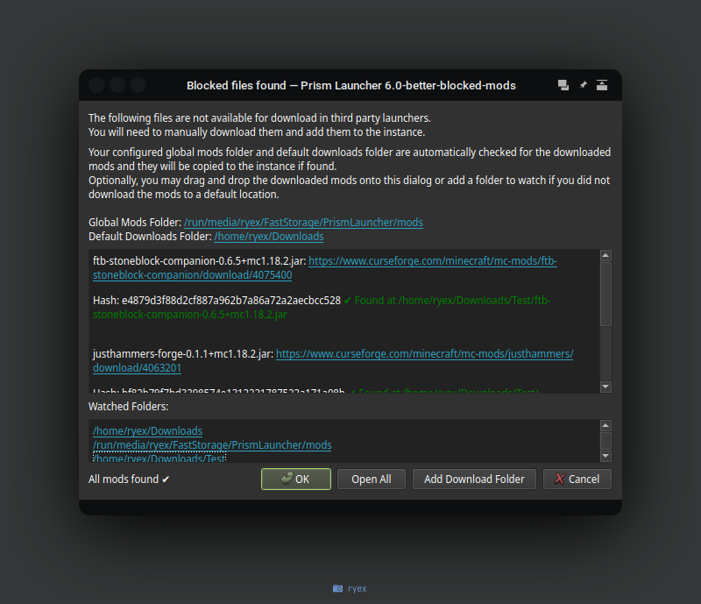Click the ryex camera label below dialog
This screenshot has width=701, height=604.
pos(350,588)
